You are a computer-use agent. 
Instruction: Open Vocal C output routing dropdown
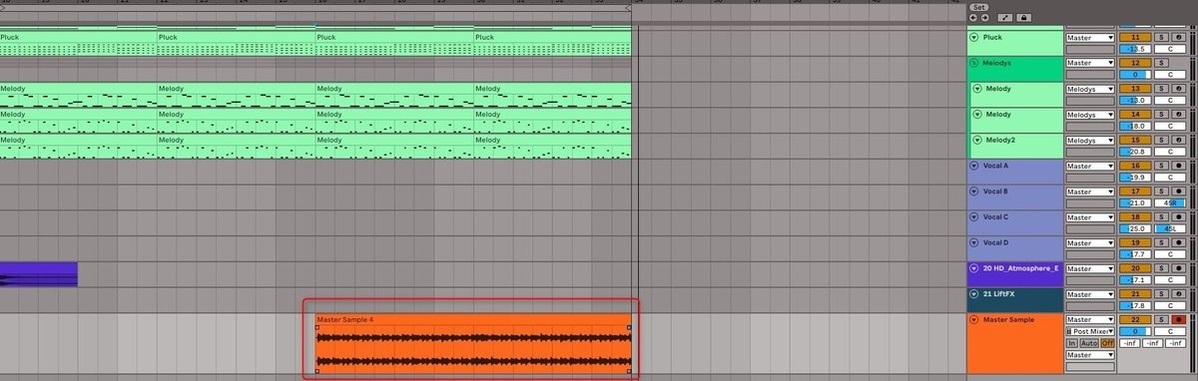coord(1090,217)
